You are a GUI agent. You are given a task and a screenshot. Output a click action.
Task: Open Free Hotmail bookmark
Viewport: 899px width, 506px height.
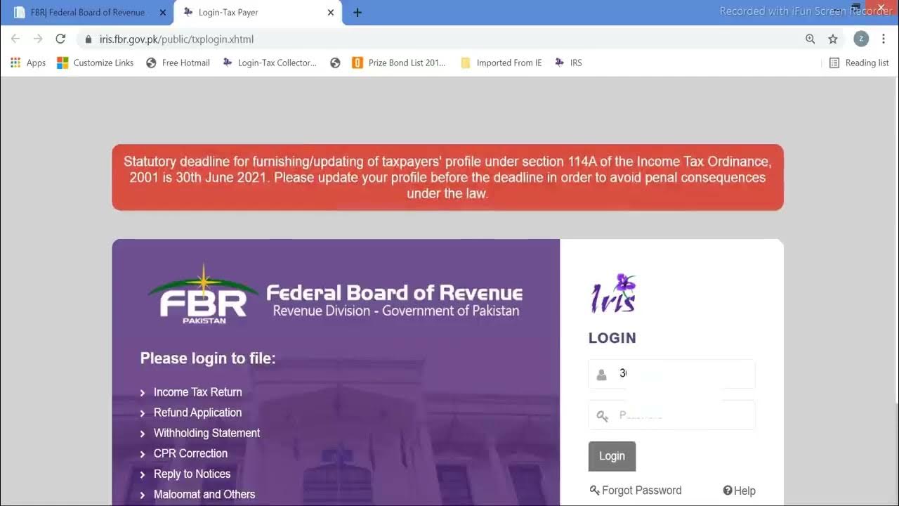(x=178, y=63)
